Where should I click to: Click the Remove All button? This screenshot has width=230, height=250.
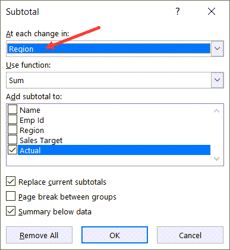pos(39,235)
